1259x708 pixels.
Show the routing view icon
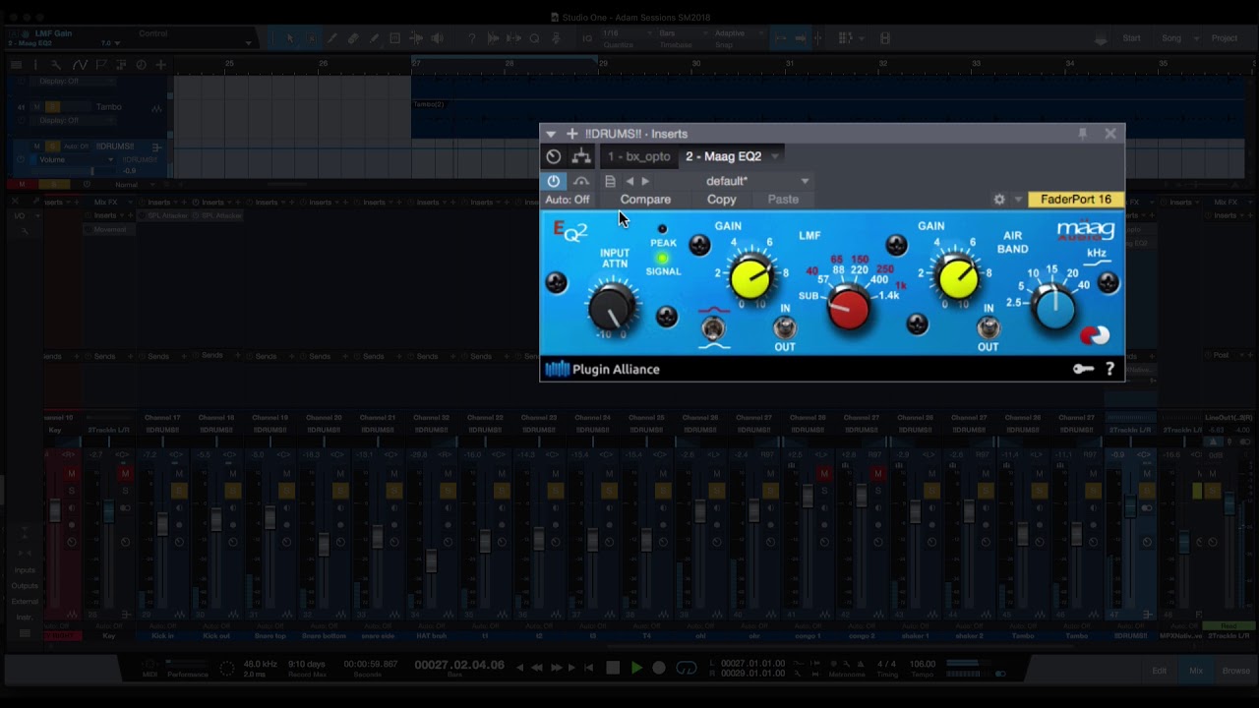(581, 156)
